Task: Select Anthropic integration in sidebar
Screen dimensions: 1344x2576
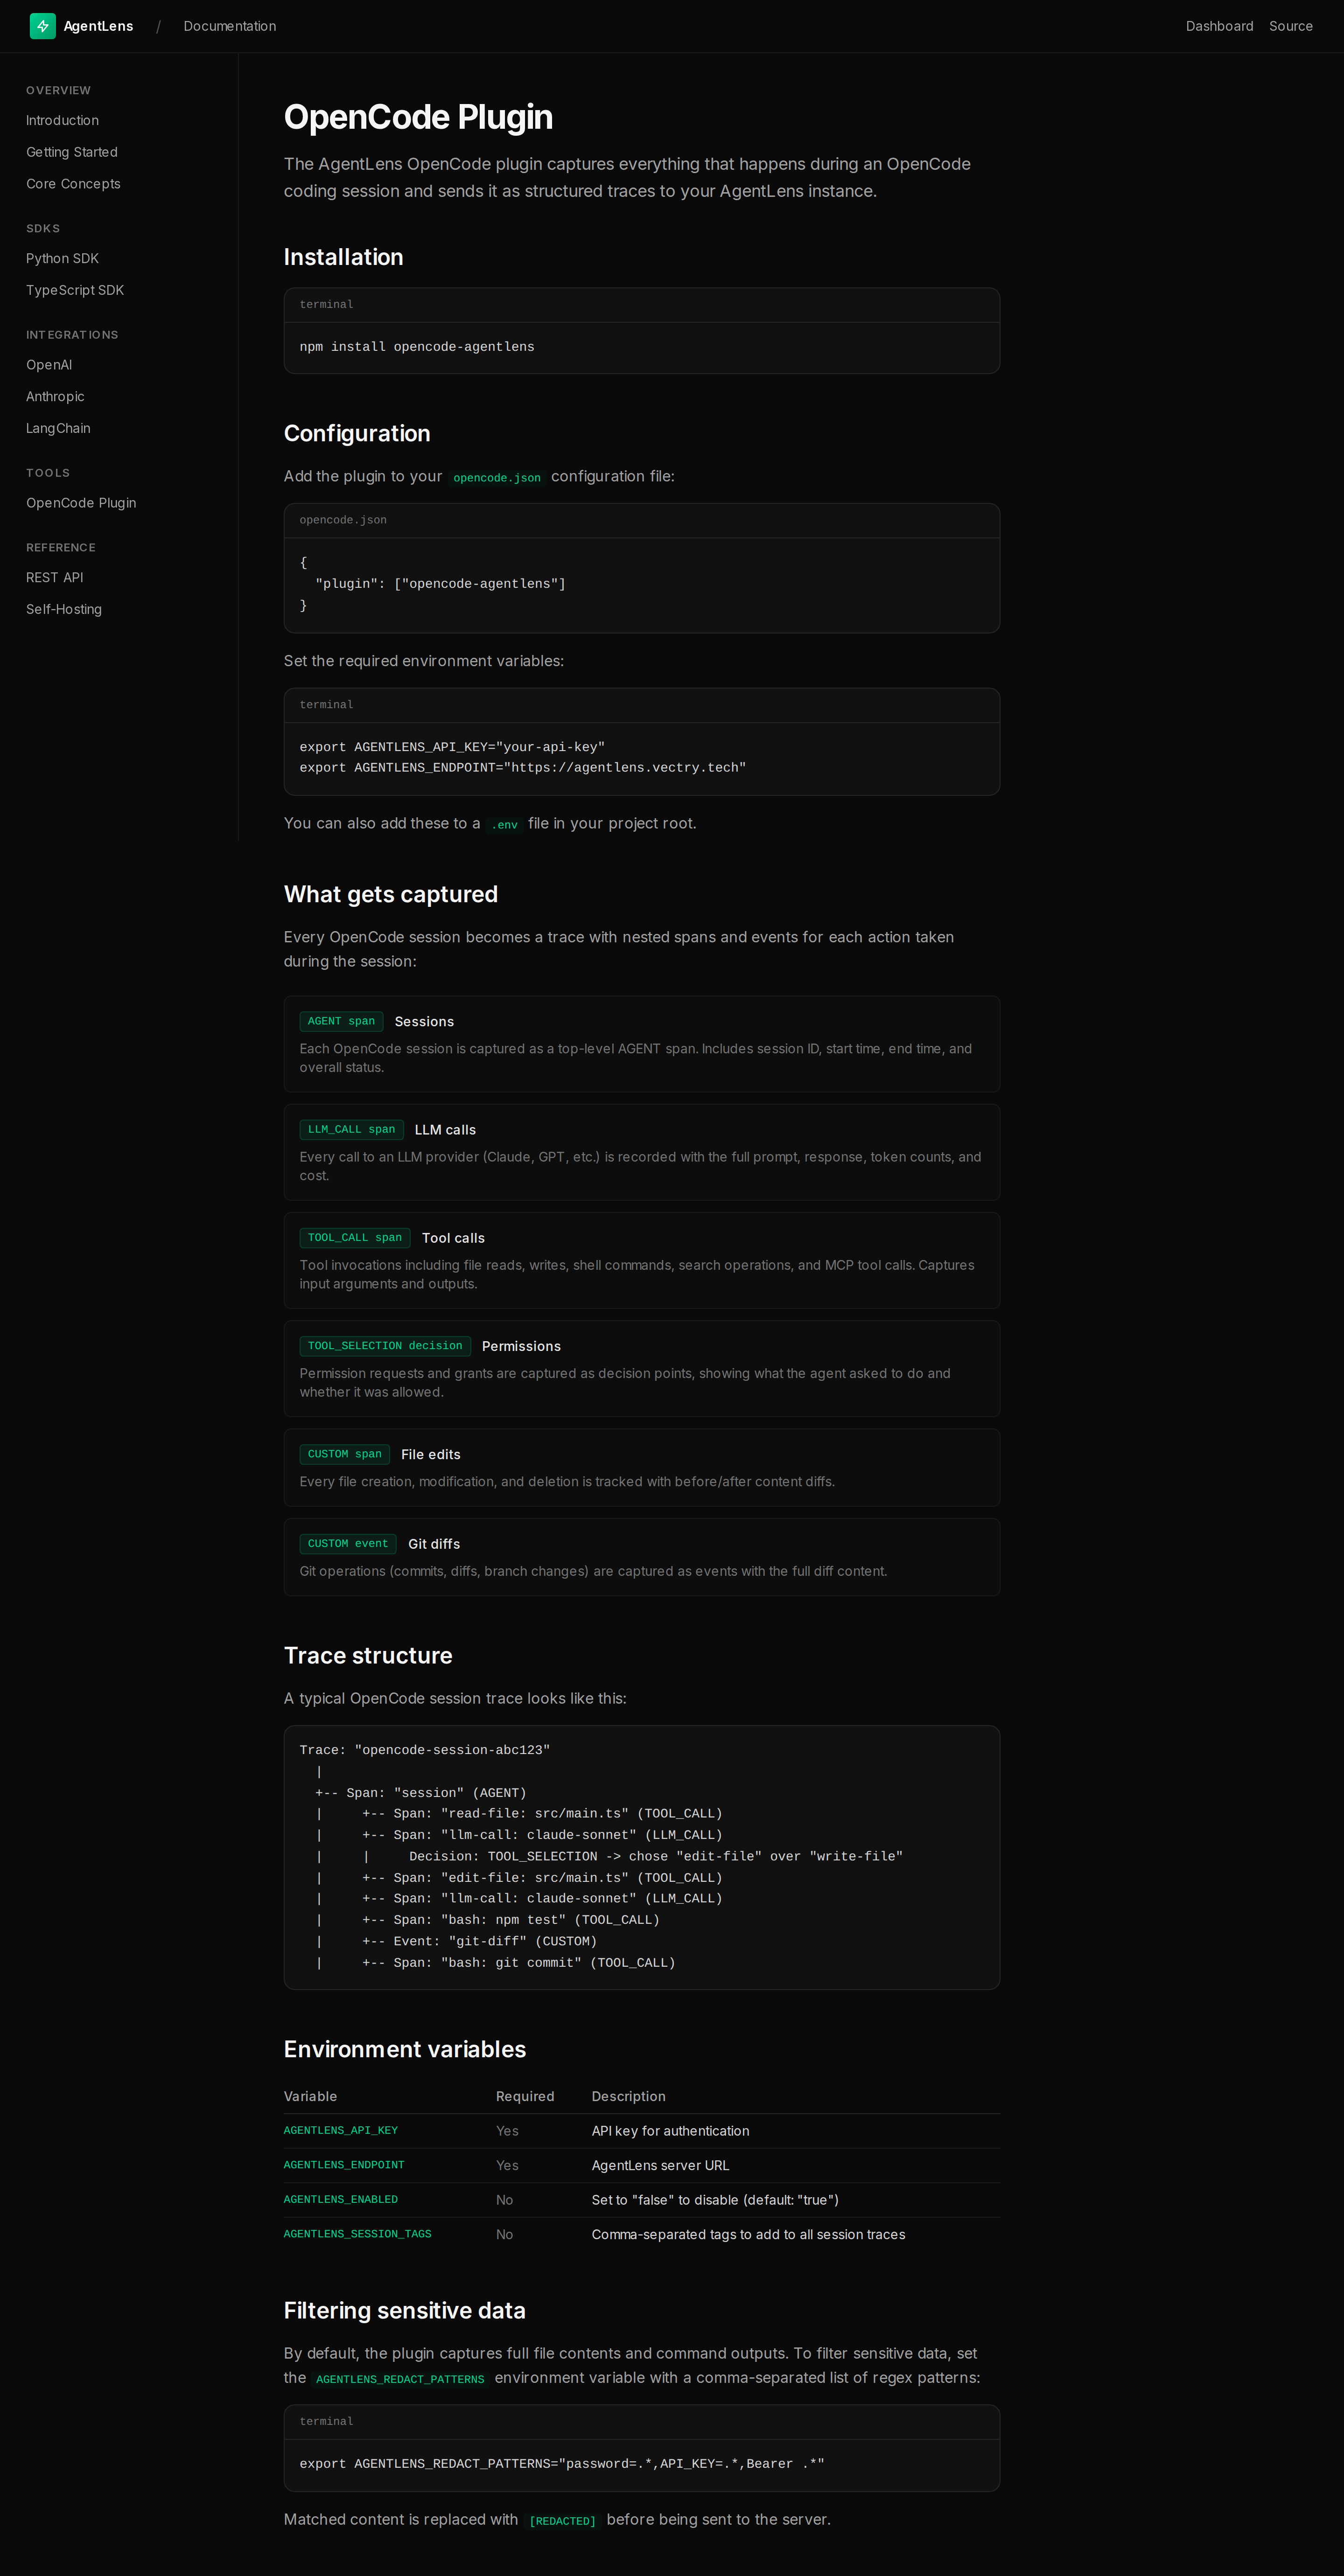Action: [55, 397]
